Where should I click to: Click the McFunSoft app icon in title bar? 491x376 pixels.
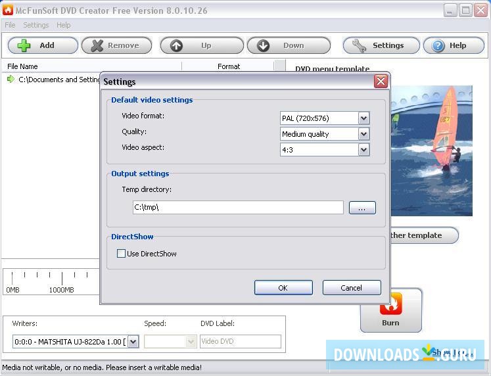8,10
